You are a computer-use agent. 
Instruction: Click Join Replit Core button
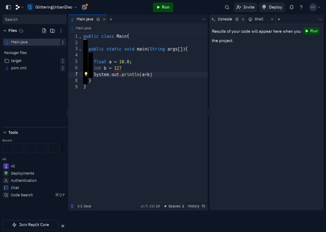coord(31,225)
